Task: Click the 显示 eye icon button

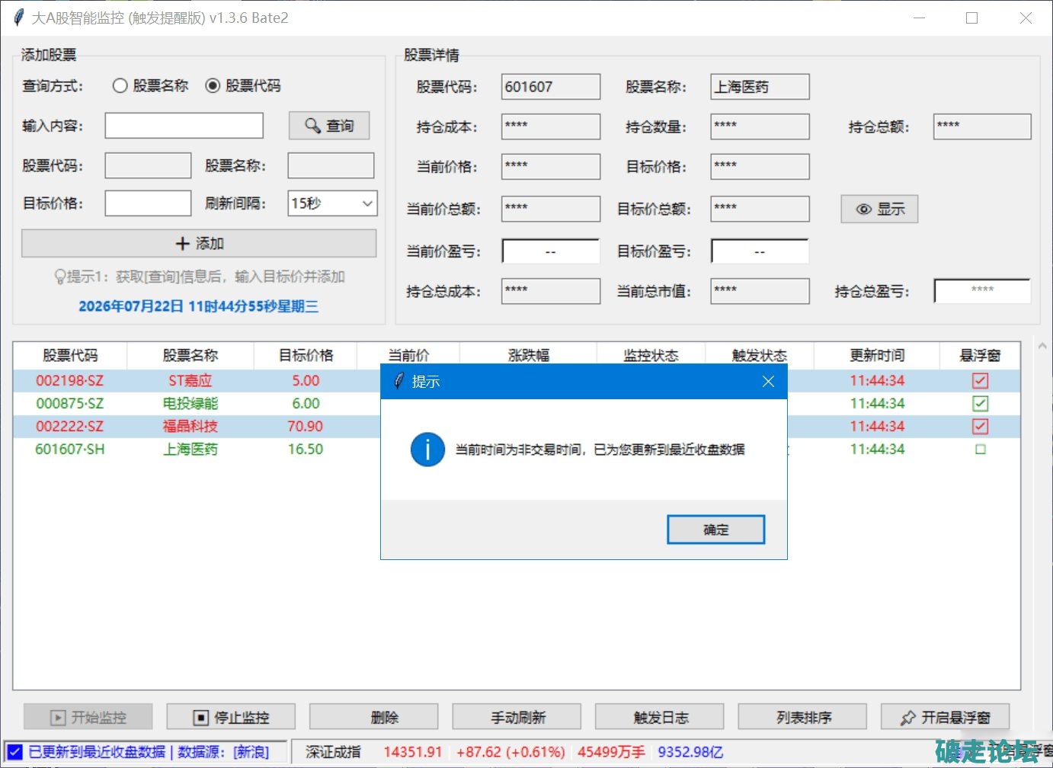Action: [x=879, y=209]
